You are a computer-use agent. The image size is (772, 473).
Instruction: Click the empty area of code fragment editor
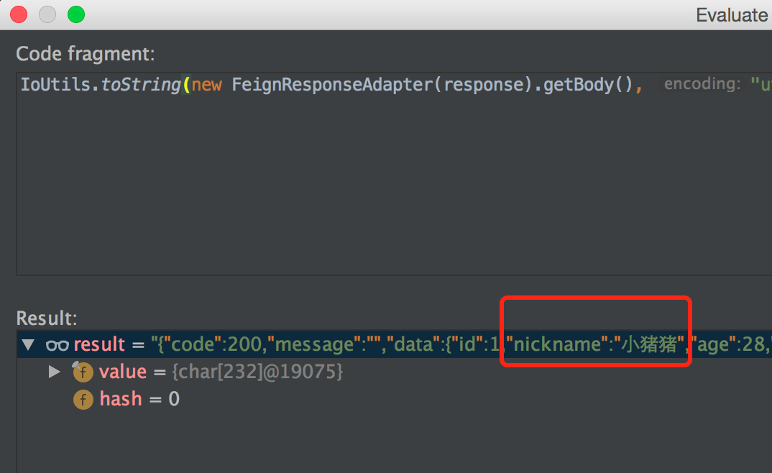394,187
